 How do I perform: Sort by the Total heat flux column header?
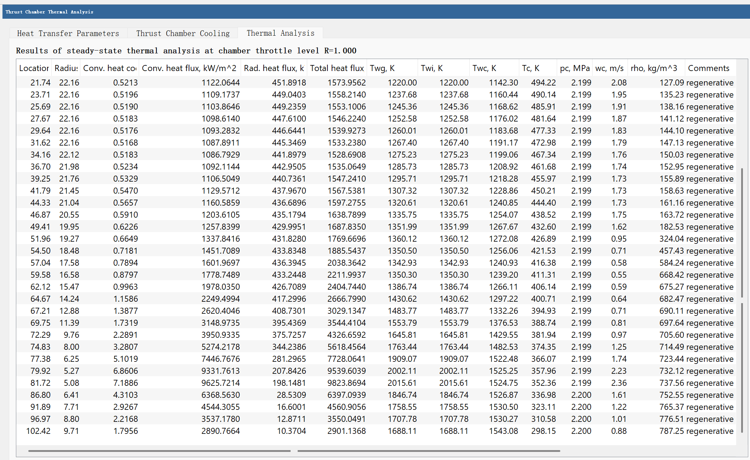pyautogui.click(x=337, y=67)
